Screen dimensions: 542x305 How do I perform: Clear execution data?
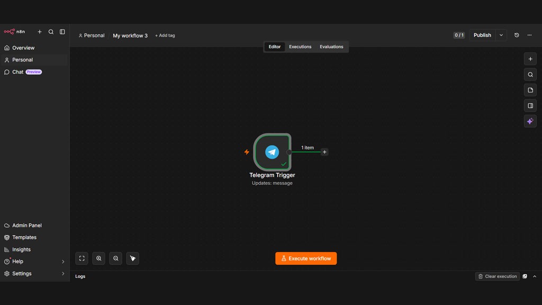498,276
